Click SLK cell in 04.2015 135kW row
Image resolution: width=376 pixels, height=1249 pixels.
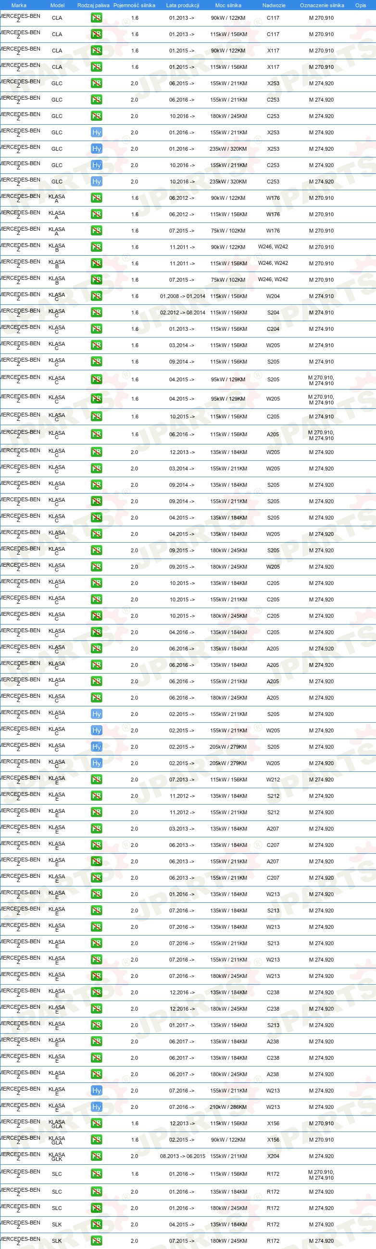pyautogui.click(x=57, y=1224)
